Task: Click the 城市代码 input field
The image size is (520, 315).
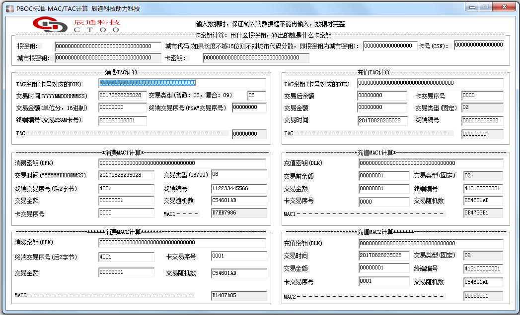Action: [390, 46]
